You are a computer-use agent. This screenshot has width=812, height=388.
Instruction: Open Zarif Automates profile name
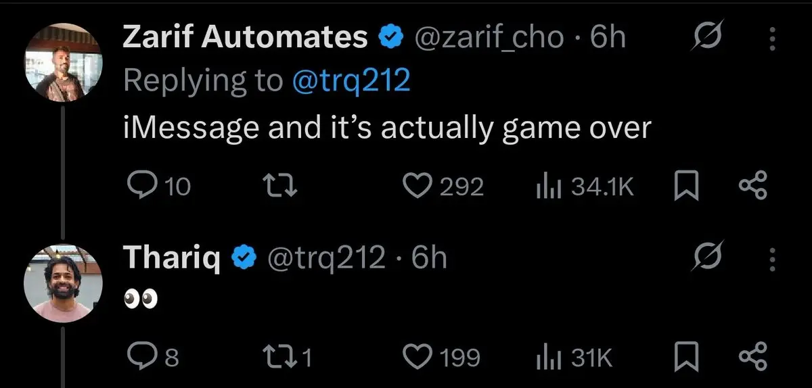(244, 38)
